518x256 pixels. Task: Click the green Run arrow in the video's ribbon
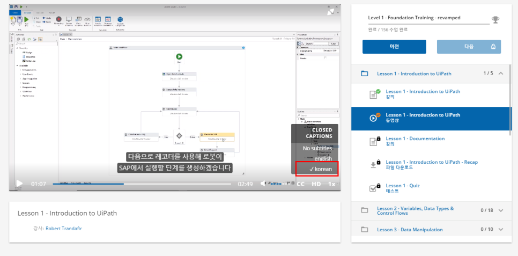tap(26, 19)
